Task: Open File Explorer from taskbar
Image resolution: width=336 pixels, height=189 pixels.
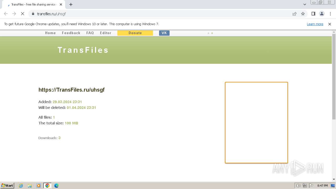Action: coord(30,186)
